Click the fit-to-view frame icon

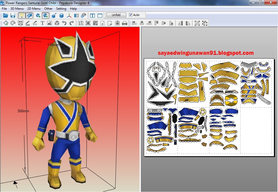tap(88, 23)
